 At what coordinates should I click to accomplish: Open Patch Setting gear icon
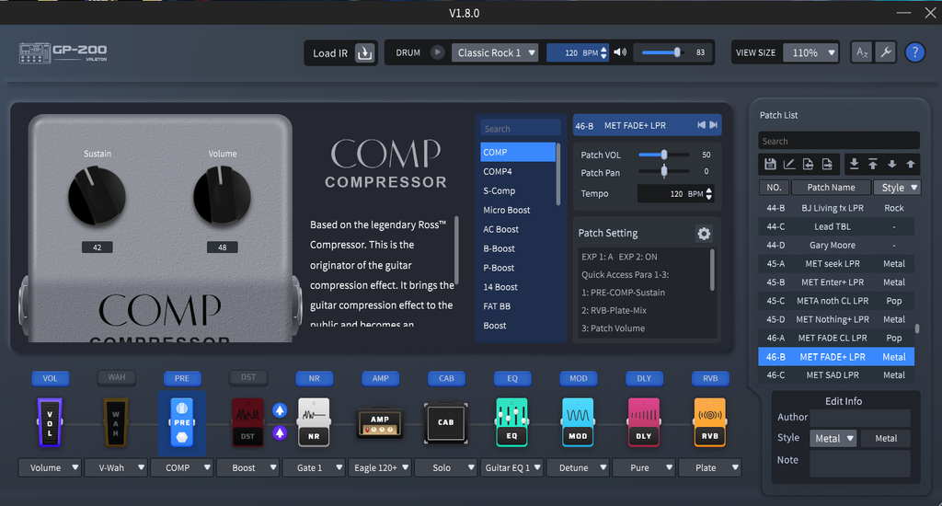(704, 233)
